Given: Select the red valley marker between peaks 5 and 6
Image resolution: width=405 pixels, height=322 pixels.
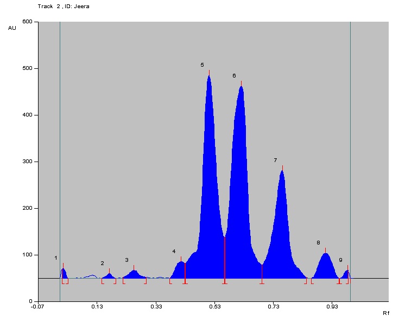Looking at the screenshot, I should (225, 259).
